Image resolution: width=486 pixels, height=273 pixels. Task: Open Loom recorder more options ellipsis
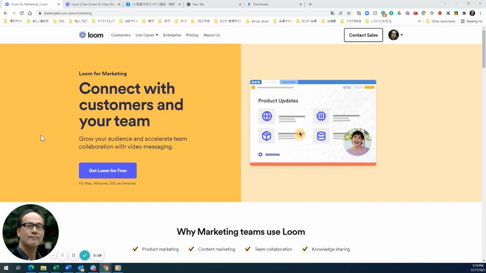(x=53, y=256)
